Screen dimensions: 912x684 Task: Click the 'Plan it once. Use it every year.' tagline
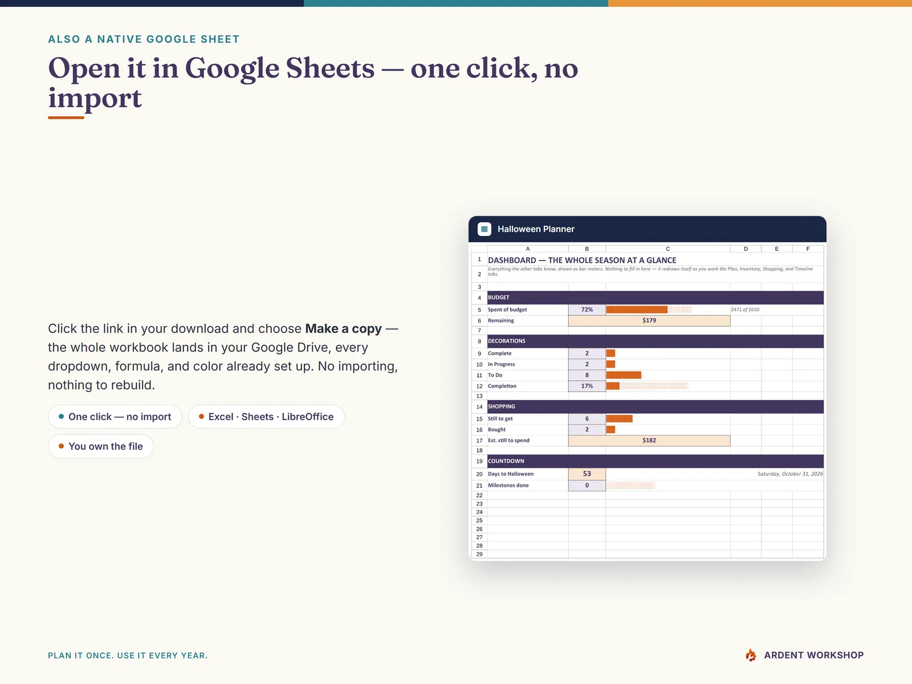[128, 655]
